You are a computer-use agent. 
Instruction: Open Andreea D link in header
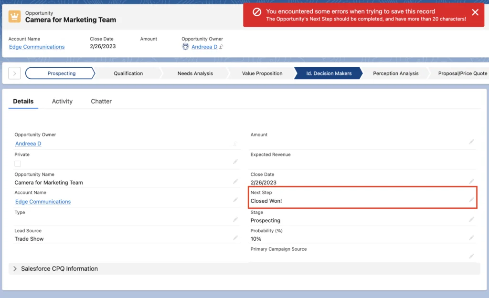click(x=204, y=47)
